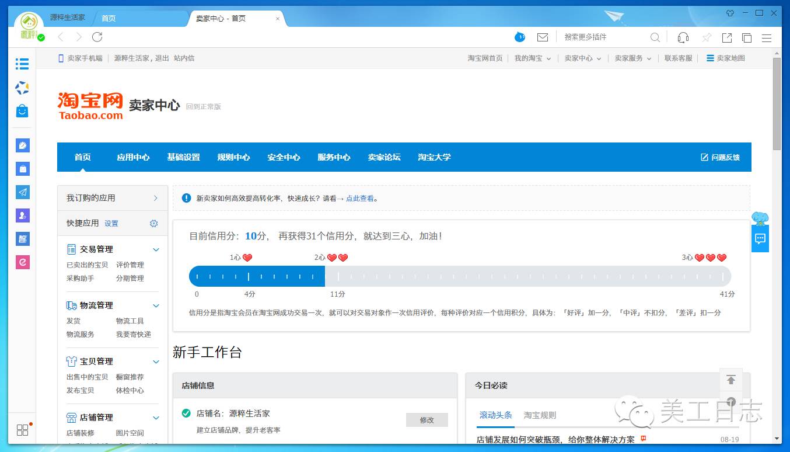Open the 我的淘宝 dropdown menu
790x452 pixels.
coord(533,58)
